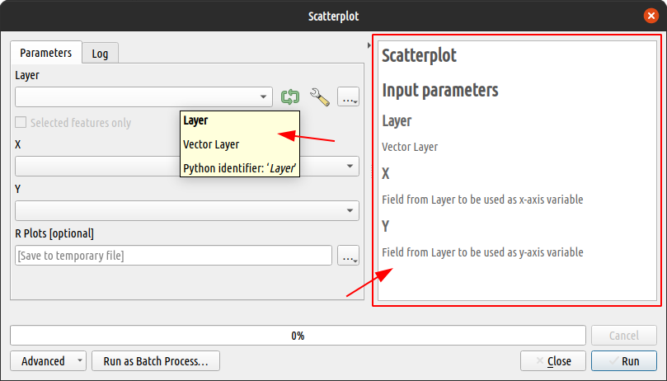Open the Advanced dropdown menu
The height and width of the screenshot is (381, 667).
pyautogui.click(x=48, y=361)
